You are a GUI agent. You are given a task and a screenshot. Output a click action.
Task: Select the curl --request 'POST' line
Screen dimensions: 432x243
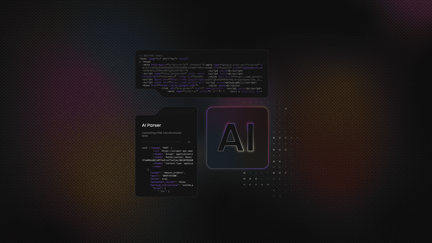[157, 148]
